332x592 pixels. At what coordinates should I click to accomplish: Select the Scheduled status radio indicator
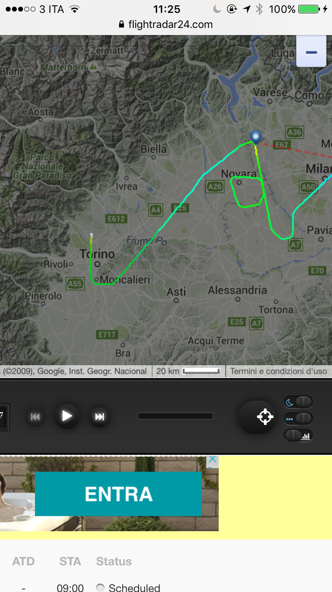[x=100, y=588]
